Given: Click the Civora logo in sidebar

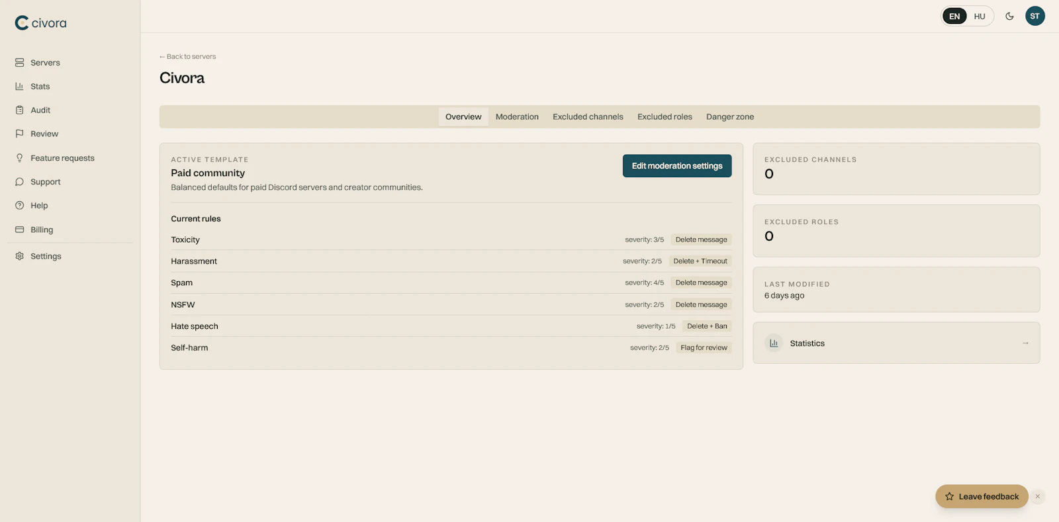Looking at the screenshot, I should (41, 23).
